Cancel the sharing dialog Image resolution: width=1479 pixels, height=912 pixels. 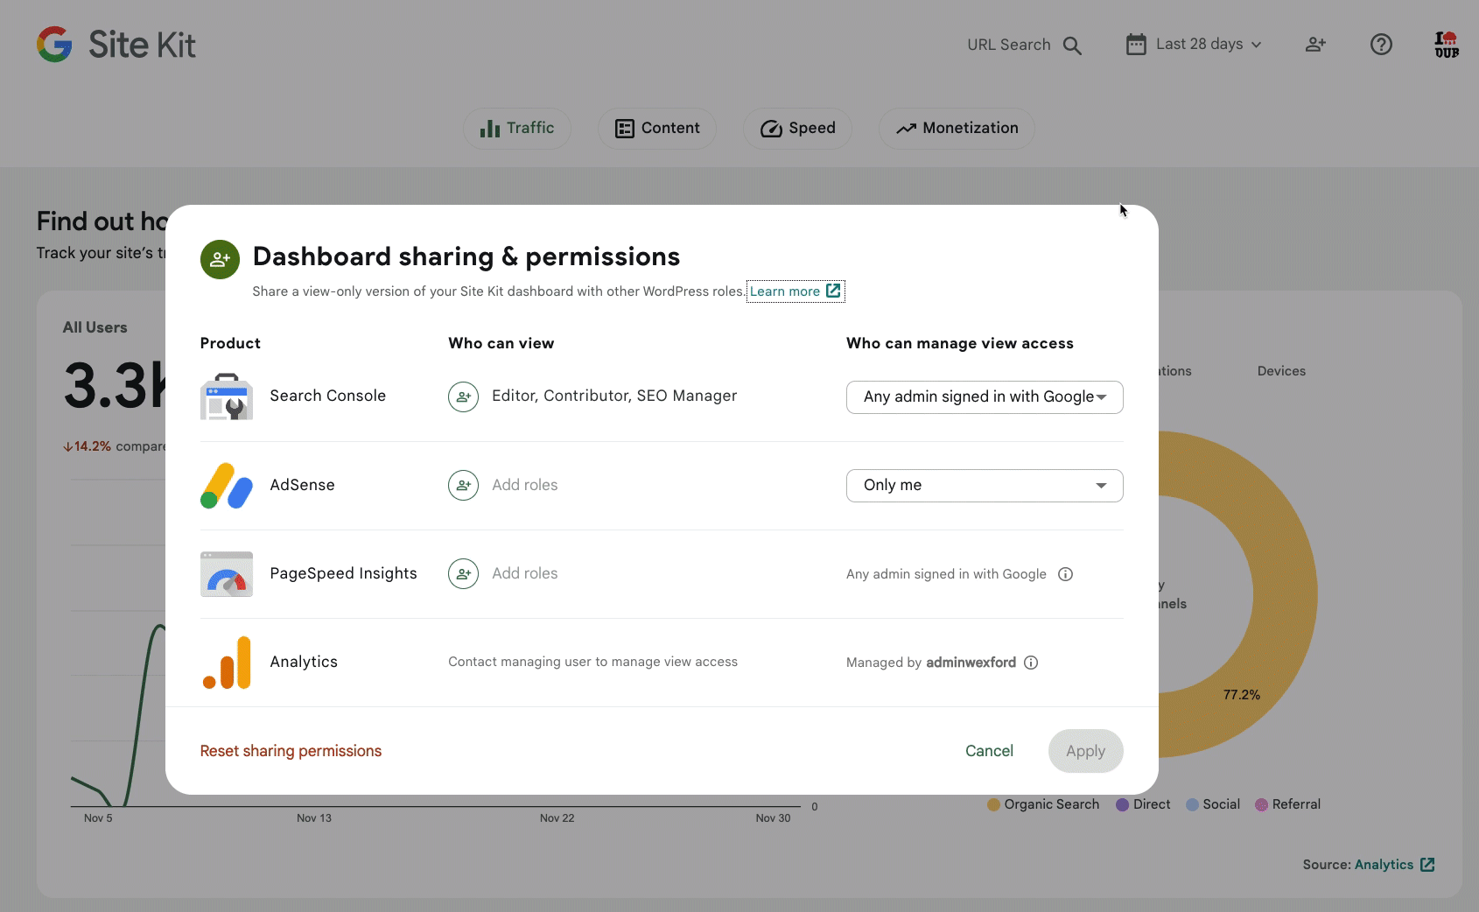(x=989, y=751)
